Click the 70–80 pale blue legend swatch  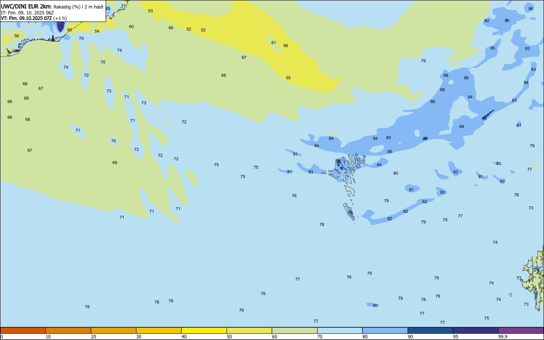tap(340, 330)
